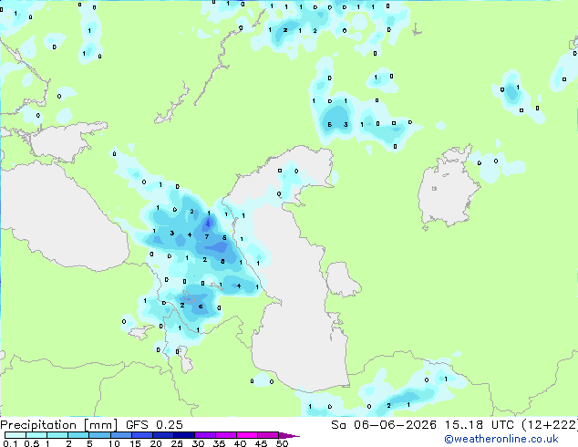Click the "20" legend scale label
The height and width of the screenshot is (447, 578).
[x=156, y=443]
